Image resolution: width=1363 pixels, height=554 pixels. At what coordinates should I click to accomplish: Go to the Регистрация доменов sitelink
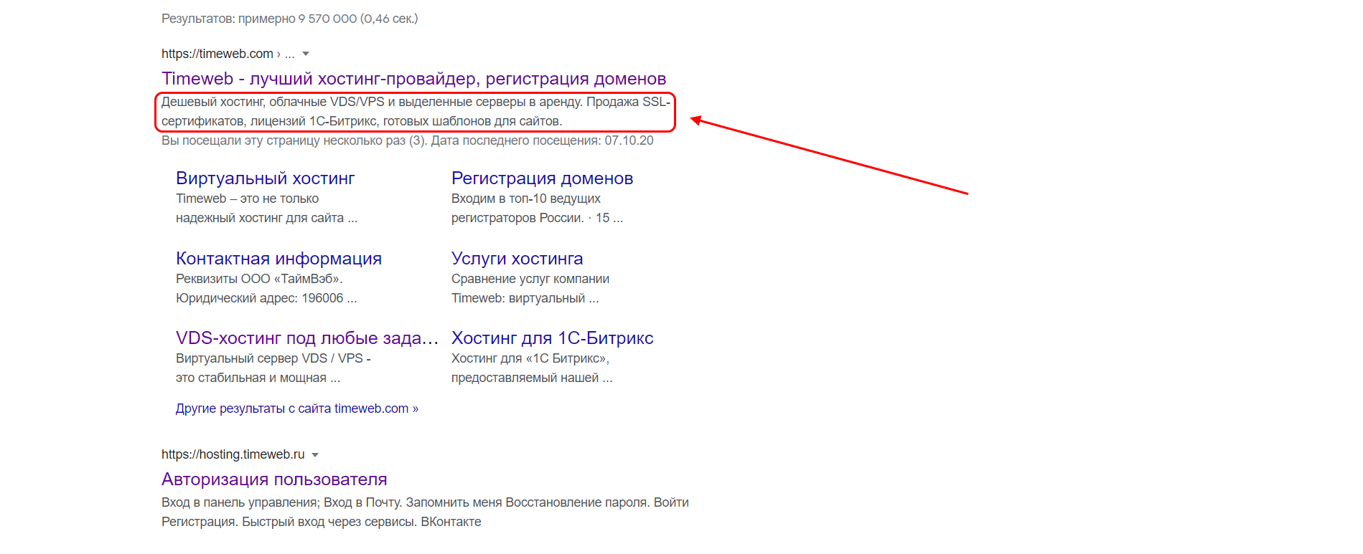[x=542, y=178]
